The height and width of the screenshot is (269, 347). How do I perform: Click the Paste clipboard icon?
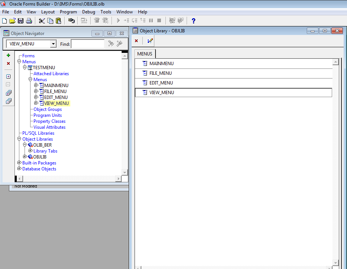[x=58, y=21]
